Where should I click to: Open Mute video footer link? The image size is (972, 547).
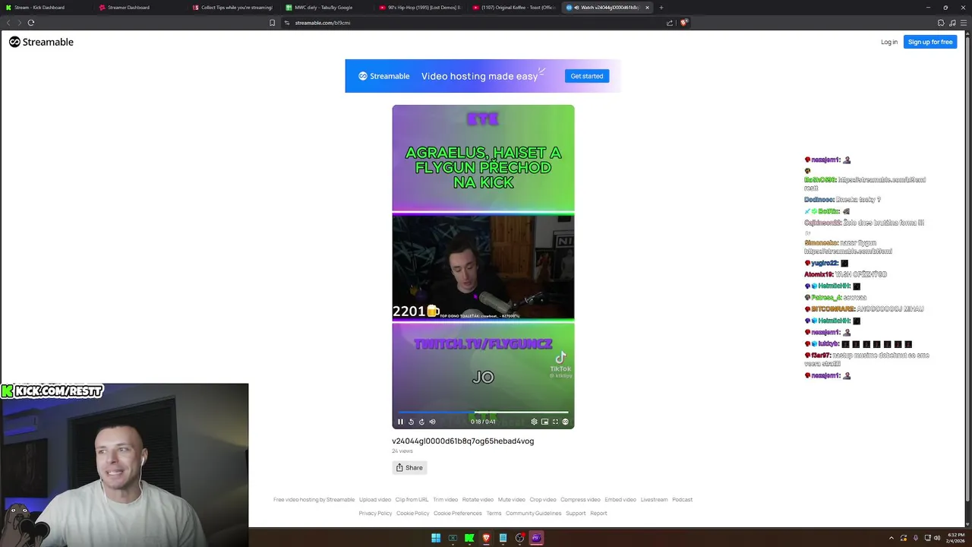pos(512,500)
